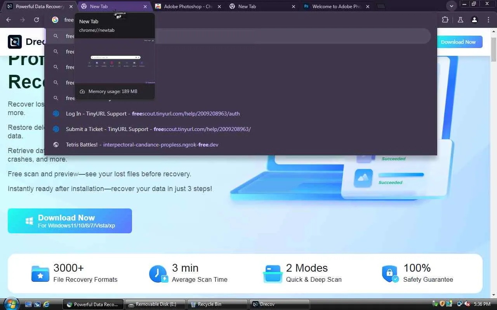Click the header Download Now button

[458, 42]
